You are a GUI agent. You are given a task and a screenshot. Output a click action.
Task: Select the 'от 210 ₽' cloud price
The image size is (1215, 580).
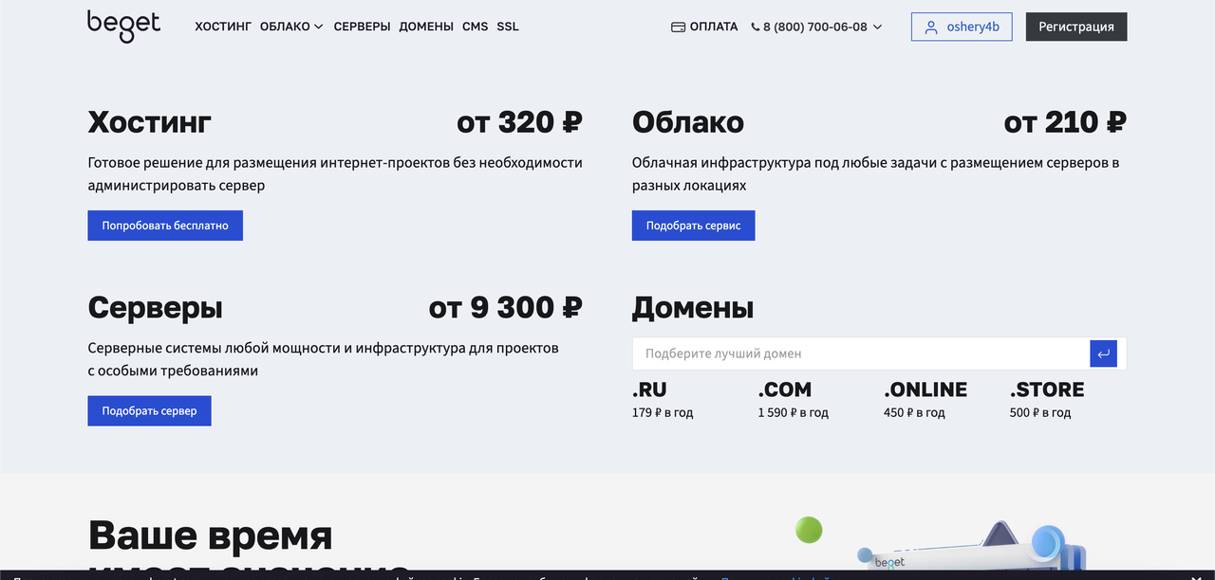click(1065, 122)
